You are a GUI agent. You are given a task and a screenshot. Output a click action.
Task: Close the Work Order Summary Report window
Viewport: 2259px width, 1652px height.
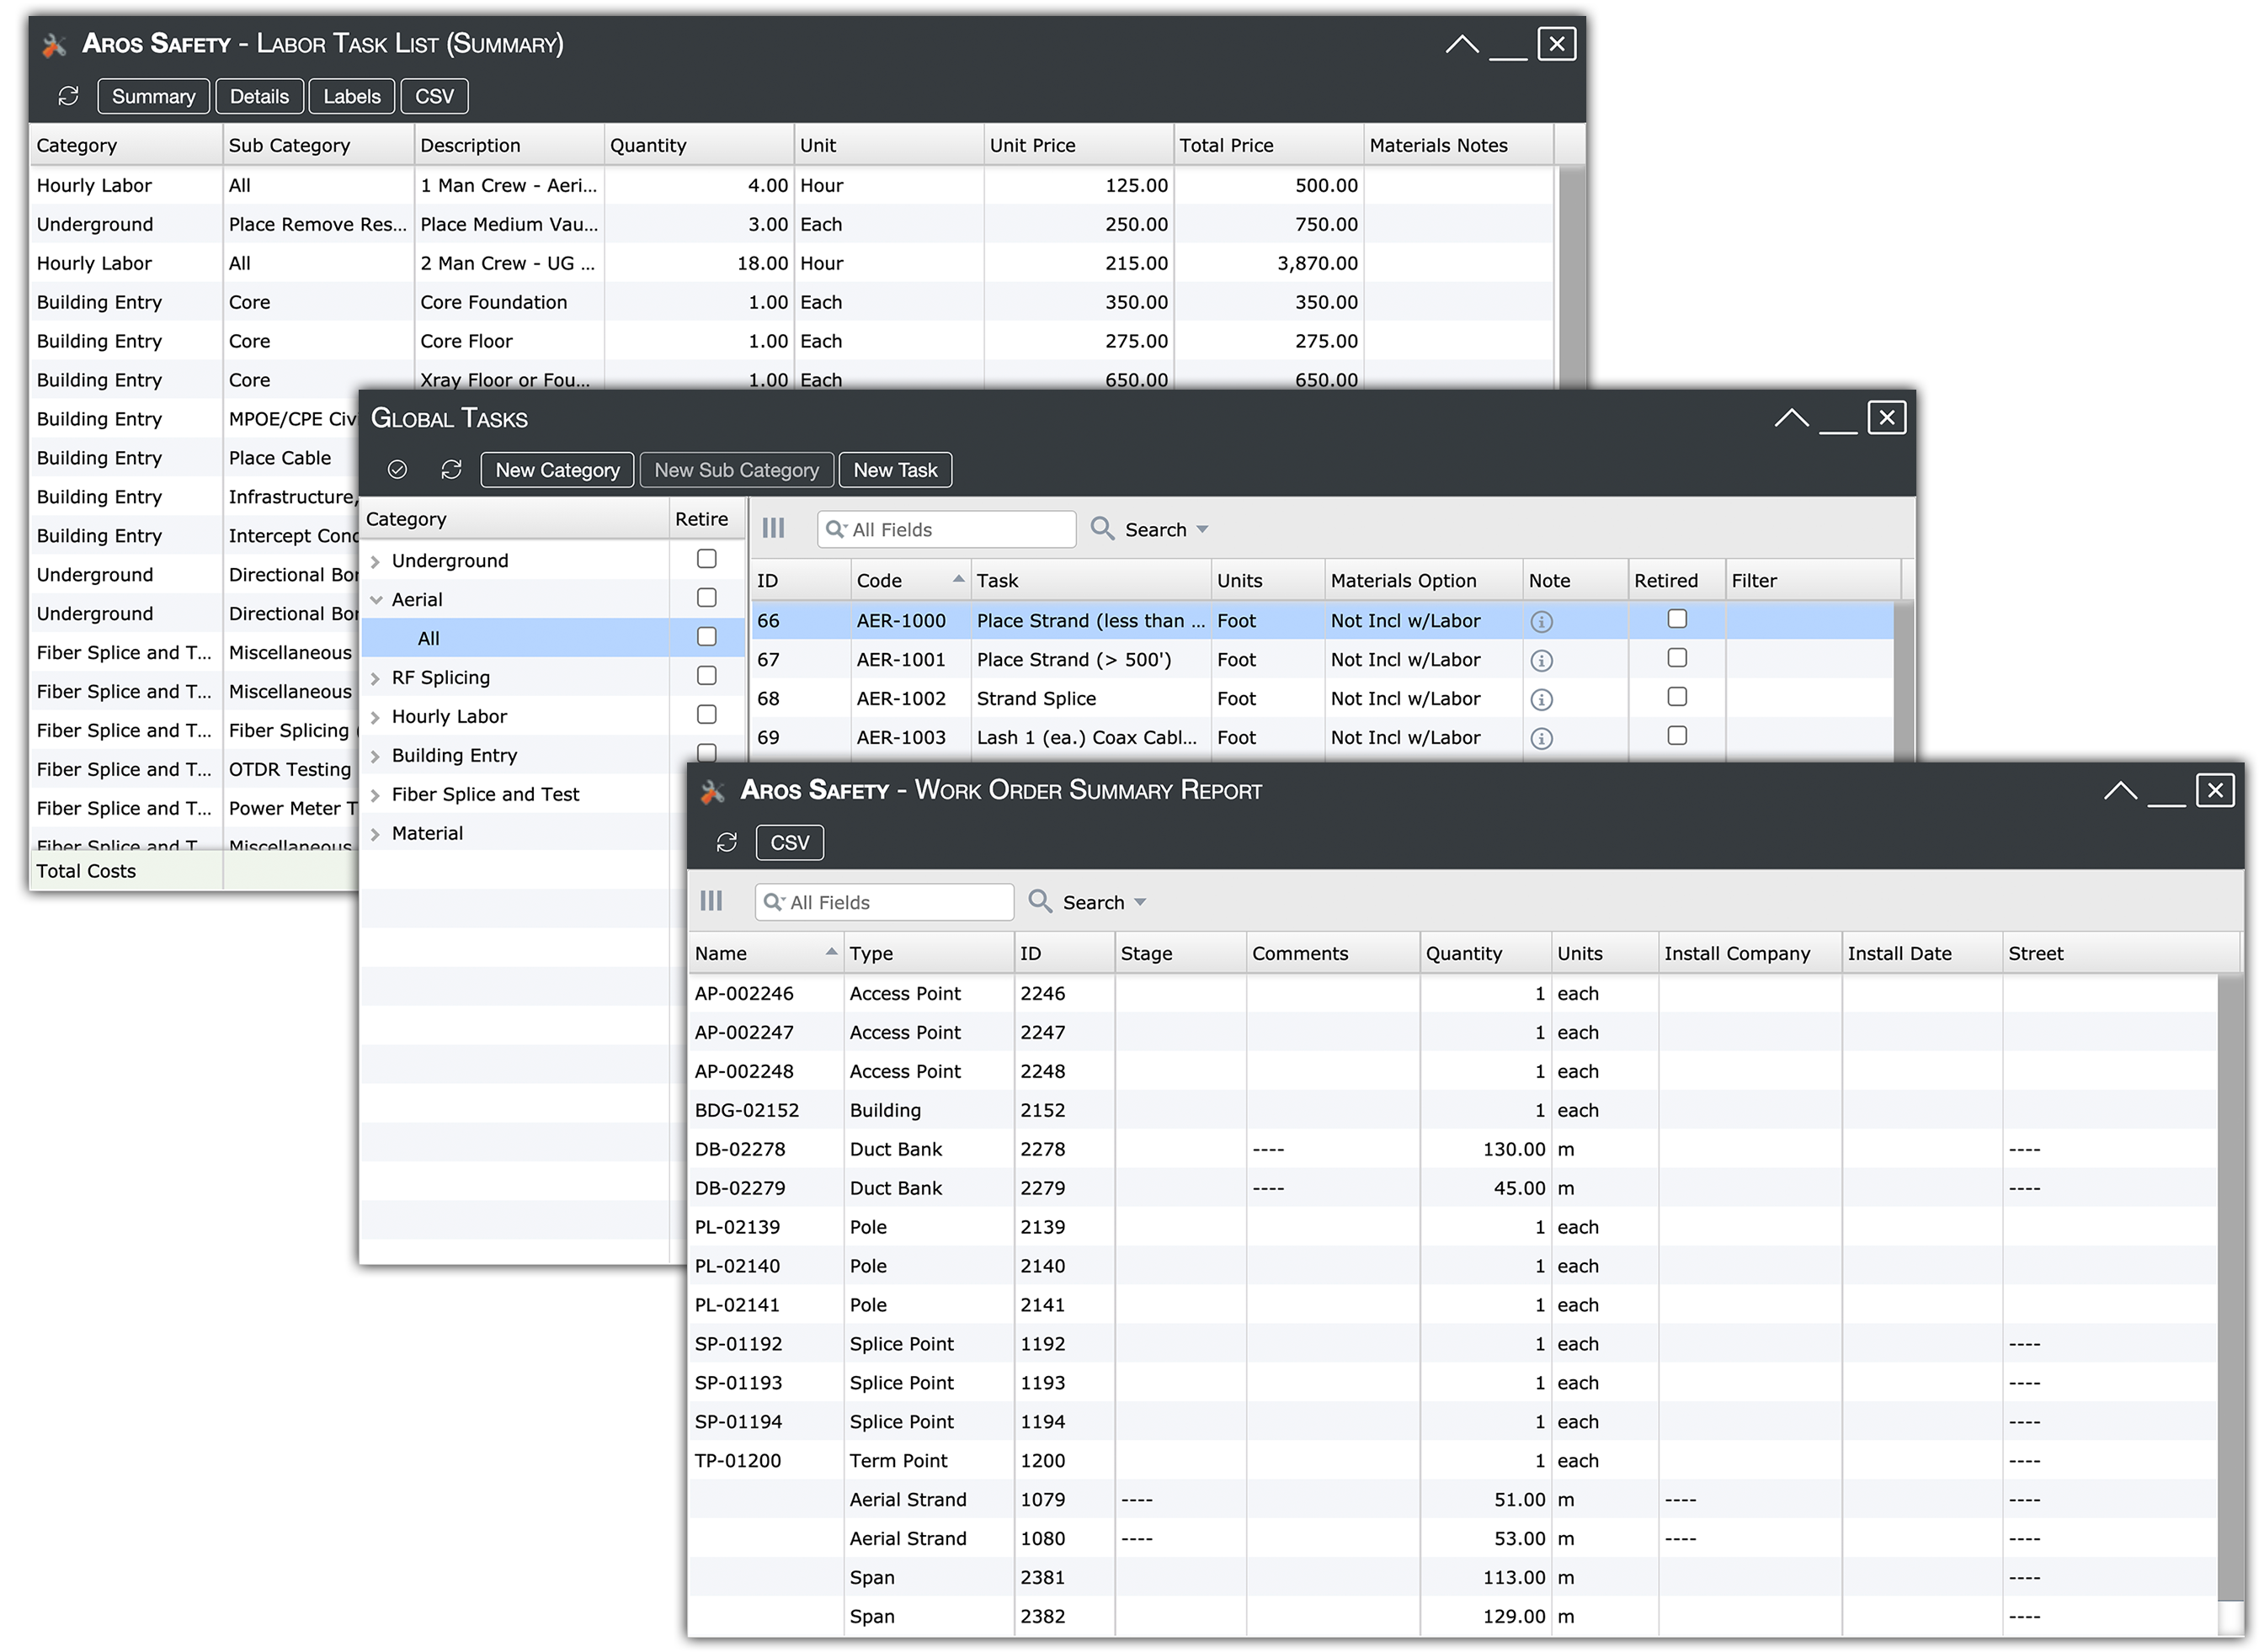2215,791
